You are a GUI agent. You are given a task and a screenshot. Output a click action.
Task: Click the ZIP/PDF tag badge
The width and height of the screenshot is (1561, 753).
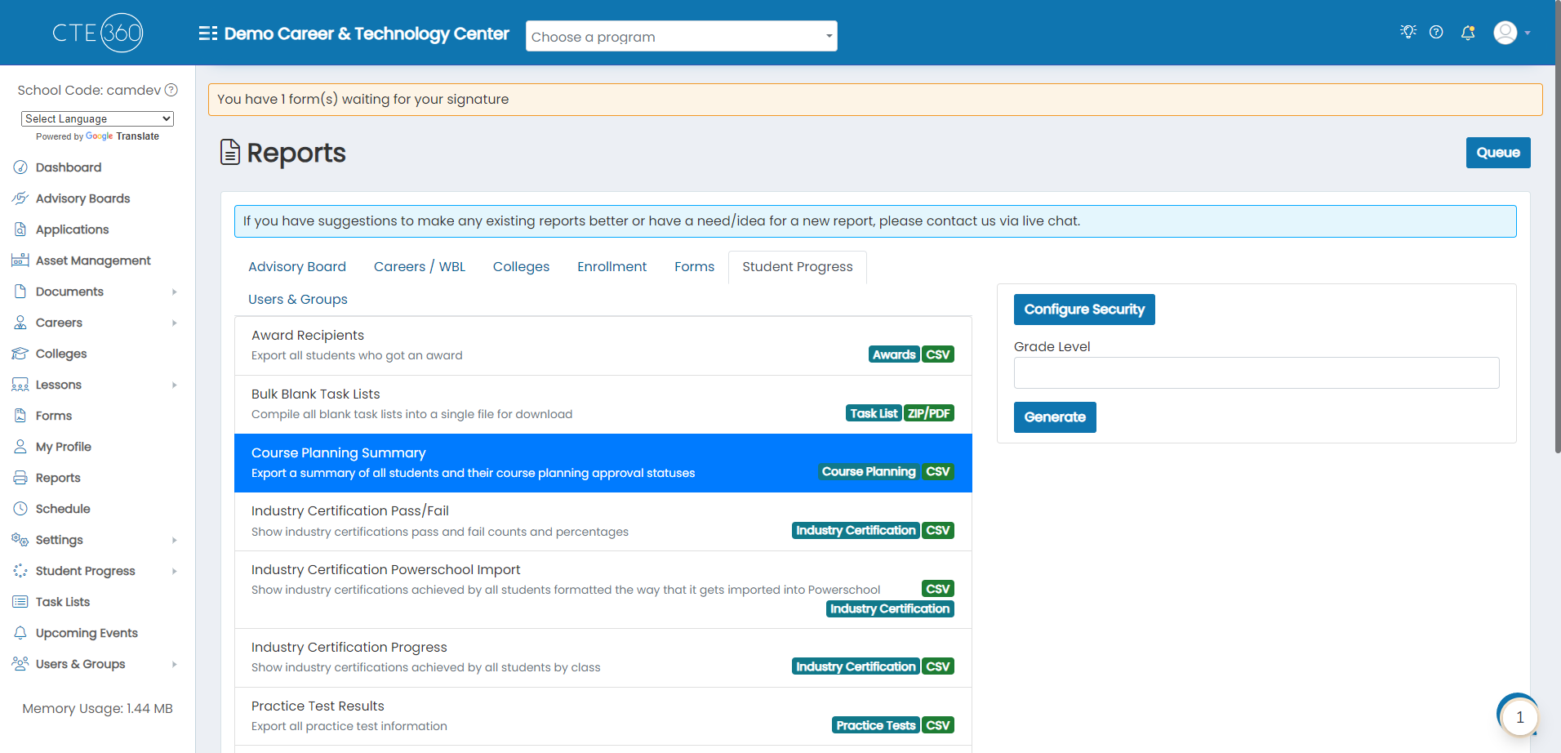point(929,413)
